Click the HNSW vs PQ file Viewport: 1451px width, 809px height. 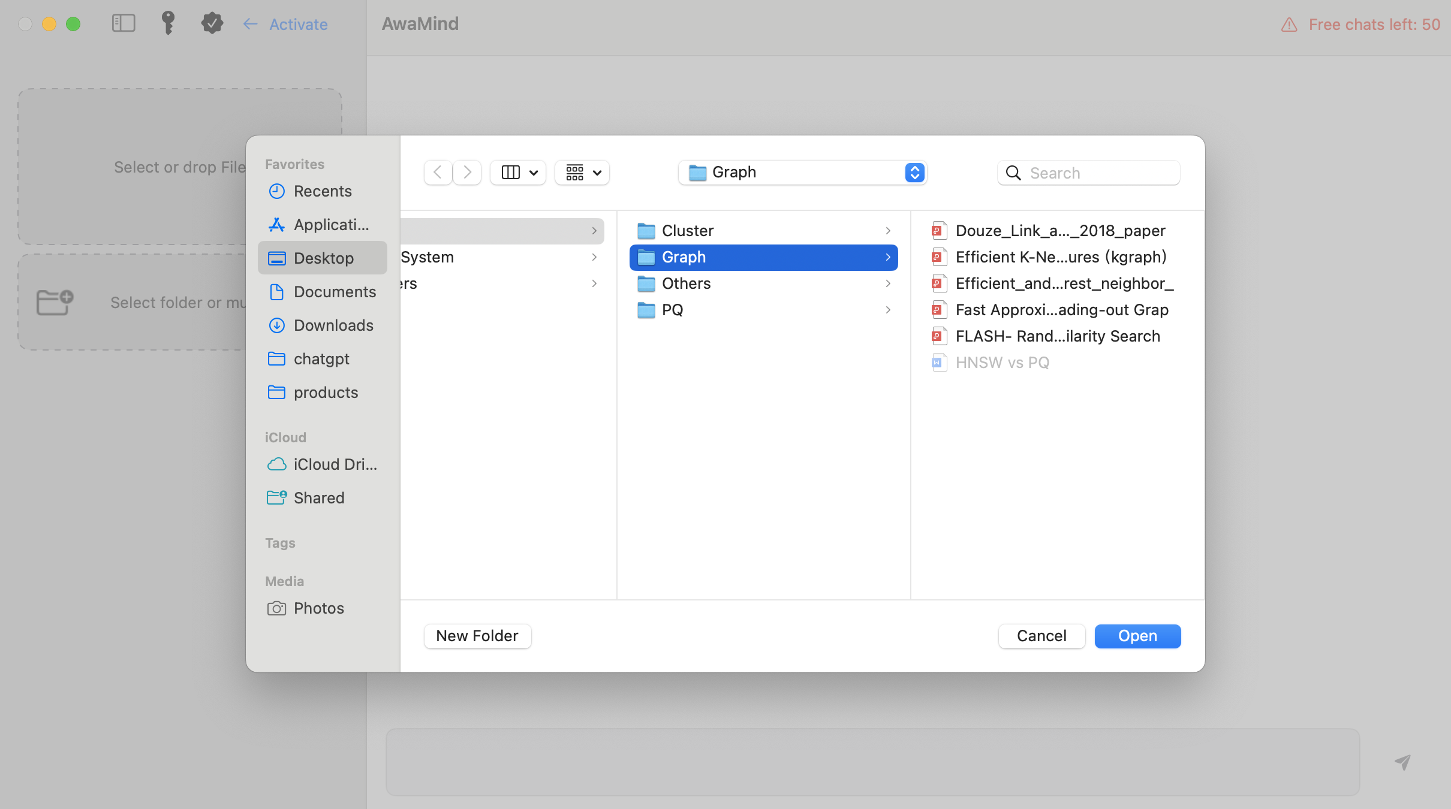click(1003, 362)
